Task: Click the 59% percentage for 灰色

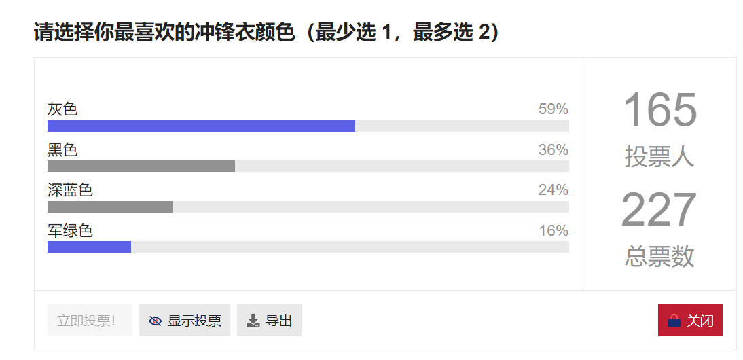Action: click(554, 109)
